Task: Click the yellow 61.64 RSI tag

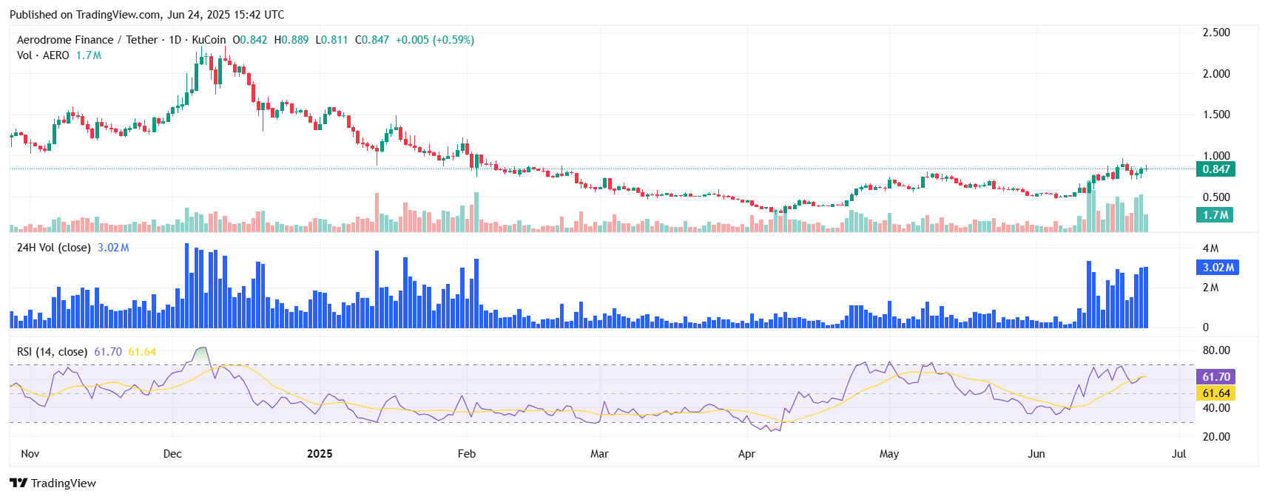Action: pos(1215,393)
